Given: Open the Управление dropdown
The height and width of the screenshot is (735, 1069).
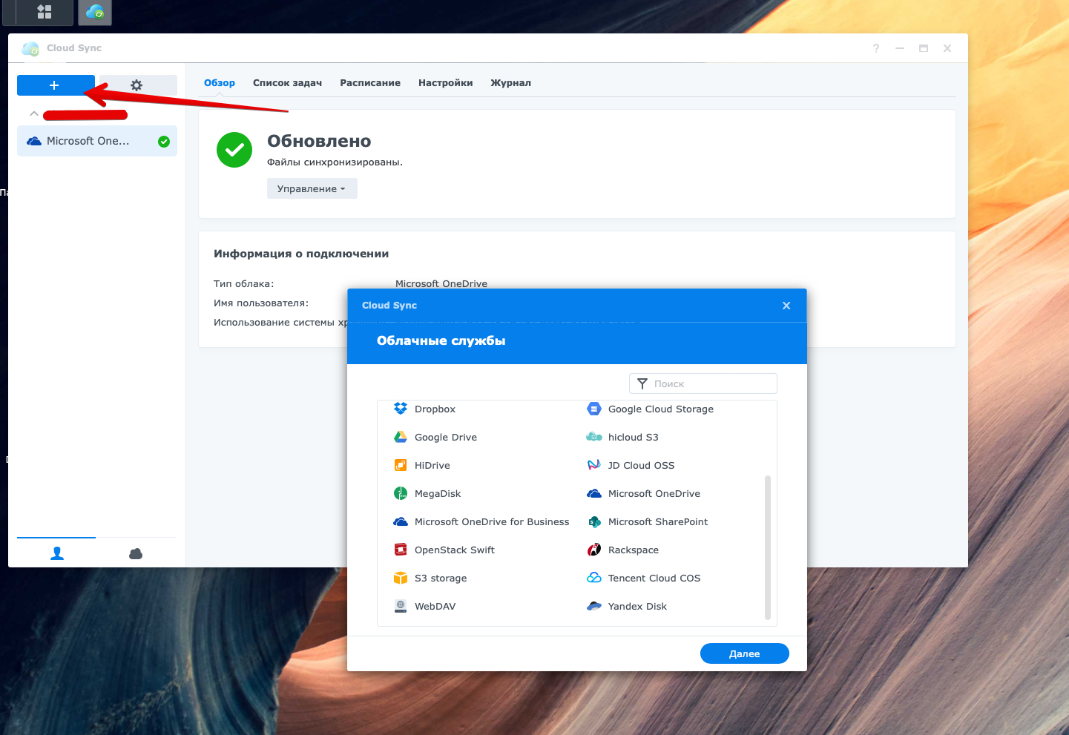Looking at the screenshot, I should 312,188.
